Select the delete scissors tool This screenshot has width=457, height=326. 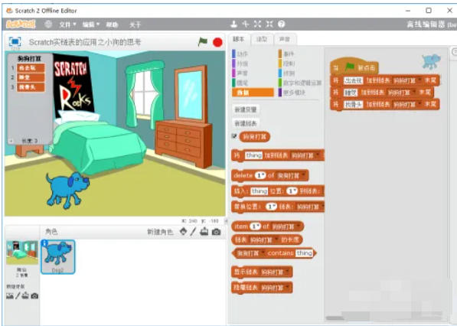click(x=246, y=24)
